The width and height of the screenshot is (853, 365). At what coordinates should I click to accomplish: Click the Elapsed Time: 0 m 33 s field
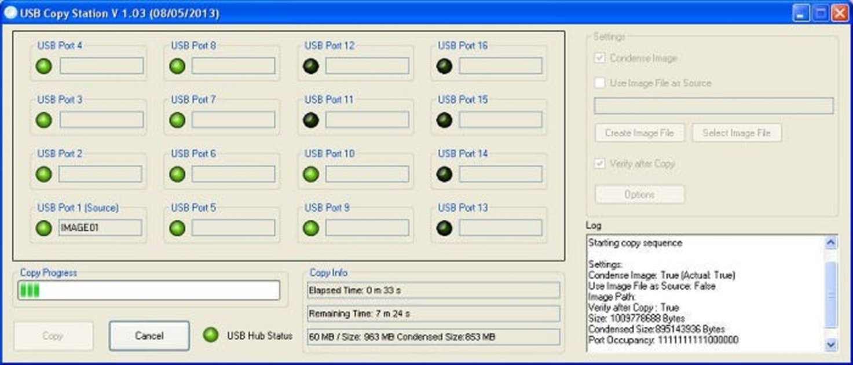434,290
